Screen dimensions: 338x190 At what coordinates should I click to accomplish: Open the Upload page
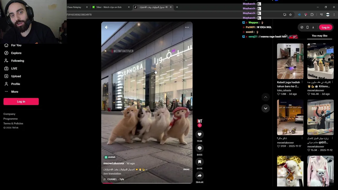click(x=12, y=76)
